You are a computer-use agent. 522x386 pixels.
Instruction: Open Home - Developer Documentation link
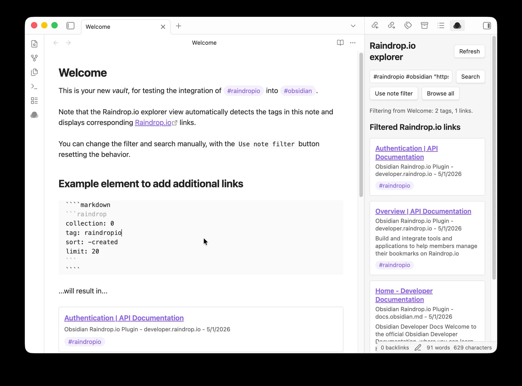coord(404,295)
